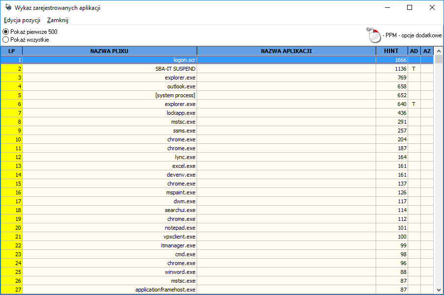444x295 pixels.
Task: Click LP cell number 3
Action: (12, 78)
